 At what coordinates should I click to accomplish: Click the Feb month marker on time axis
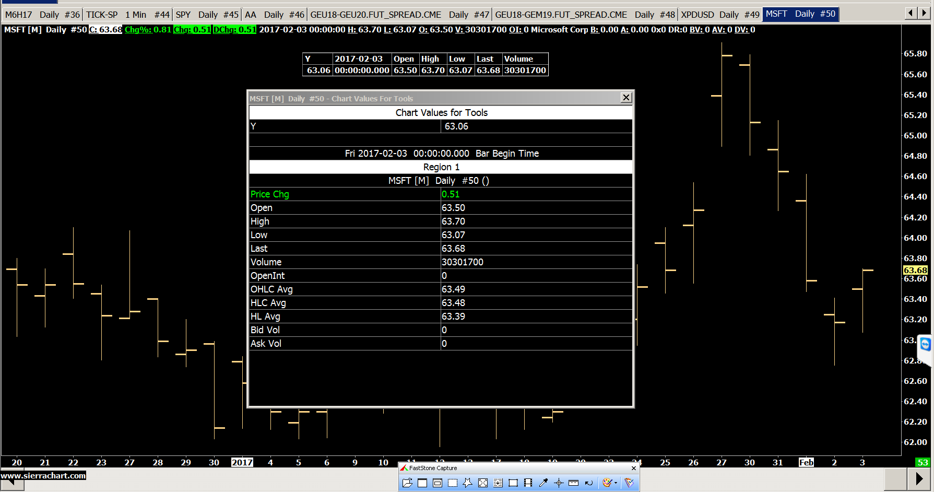click(806, 462)
